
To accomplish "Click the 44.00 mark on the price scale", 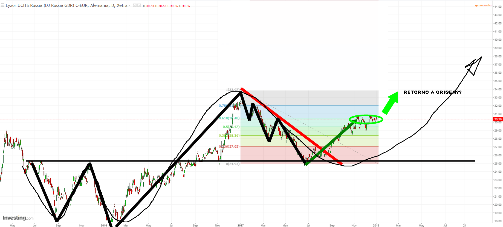I will coord(498,7).
